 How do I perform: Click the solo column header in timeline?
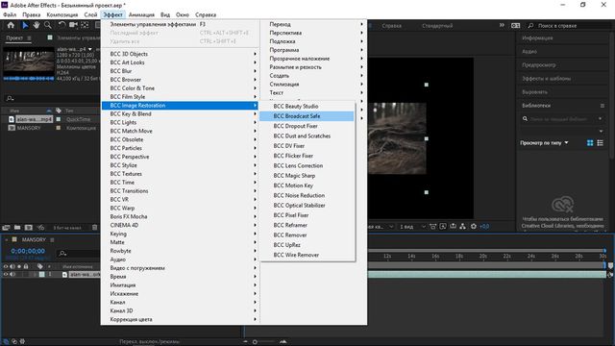click(x=19, y=266)
